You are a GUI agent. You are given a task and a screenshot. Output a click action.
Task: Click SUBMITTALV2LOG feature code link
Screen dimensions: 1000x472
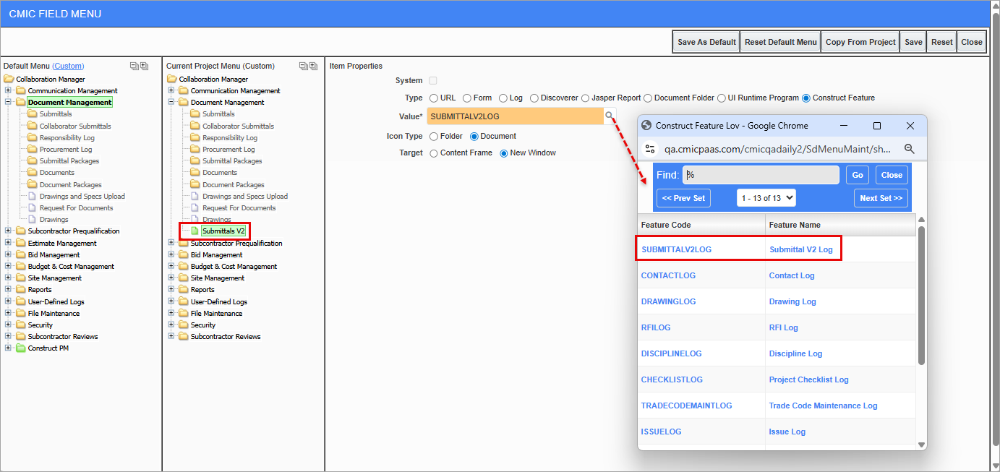click(x=676, y=249)
